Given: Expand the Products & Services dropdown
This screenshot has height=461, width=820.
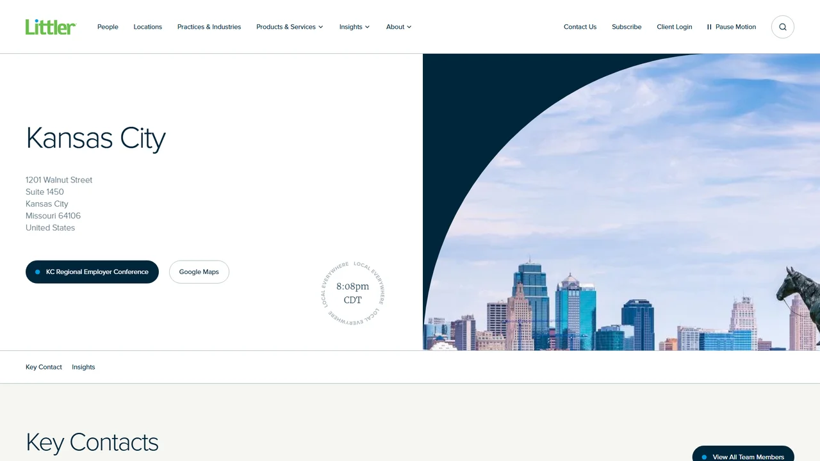Looking at the screenshot, I should click(290, 27).
